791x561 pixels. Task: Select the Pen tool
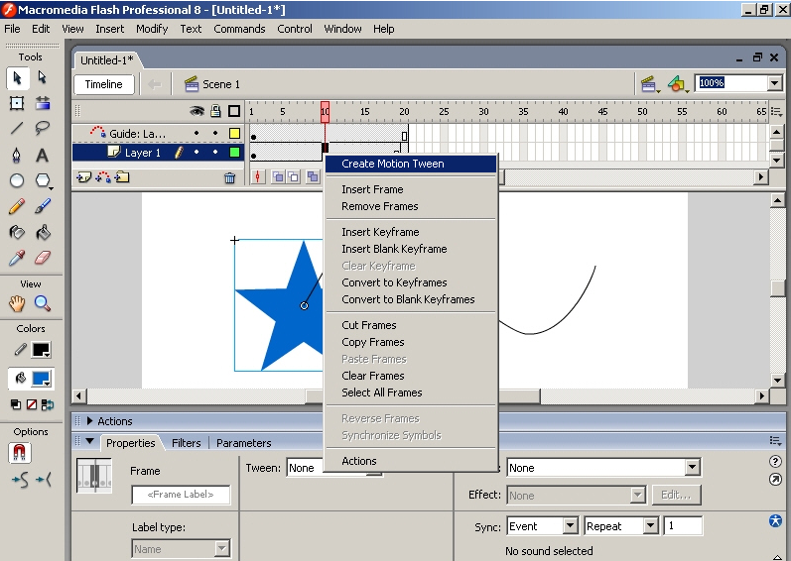(17, 155)
